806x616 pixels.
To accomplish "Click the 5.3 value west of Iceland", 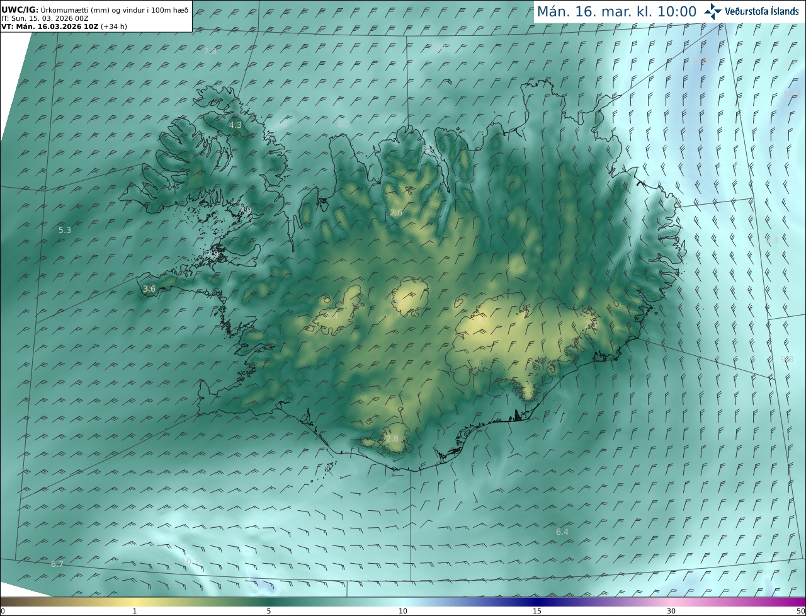I will point(65,231).
